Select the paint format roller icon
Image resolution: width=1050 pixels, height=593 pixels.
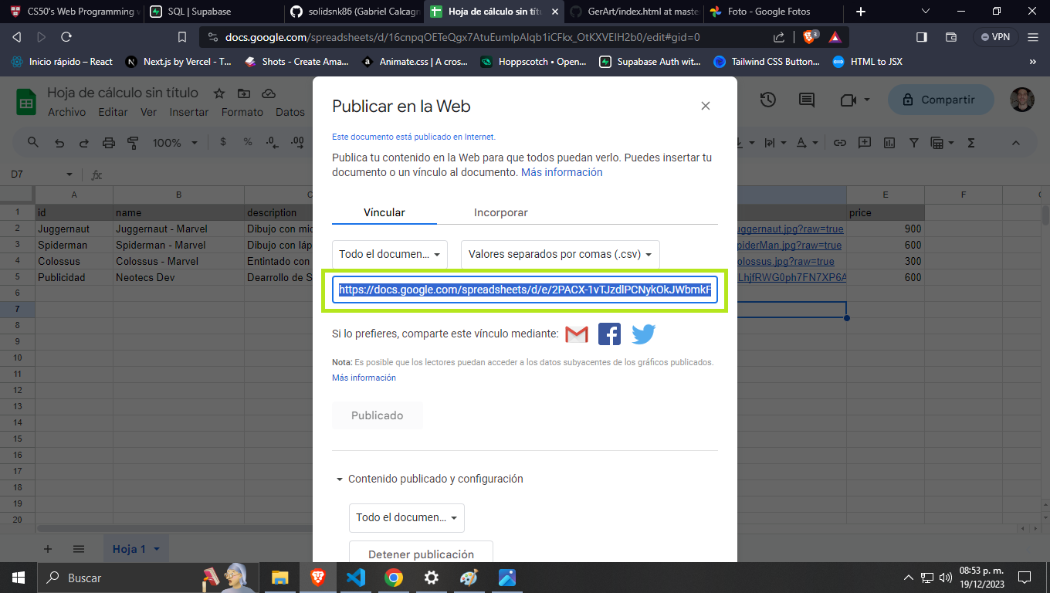(133, 143)
